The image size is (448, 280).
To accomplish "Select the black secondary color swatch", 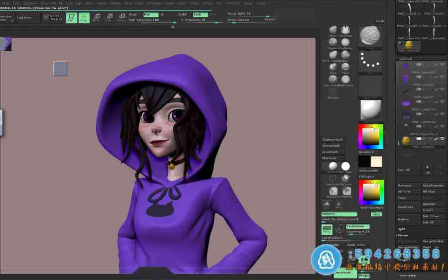I will pos(364,161).
